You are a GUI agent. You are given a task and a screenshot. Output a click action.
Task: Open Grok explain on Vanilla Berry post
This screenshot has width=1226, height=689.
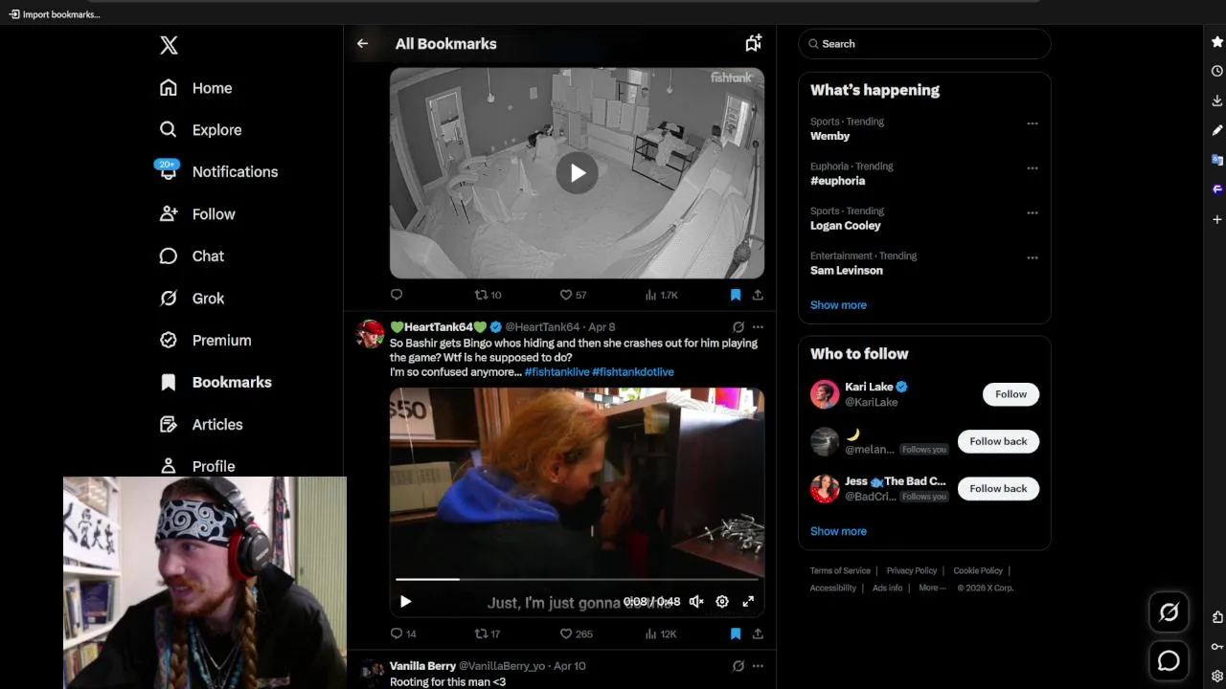(738, 666)
